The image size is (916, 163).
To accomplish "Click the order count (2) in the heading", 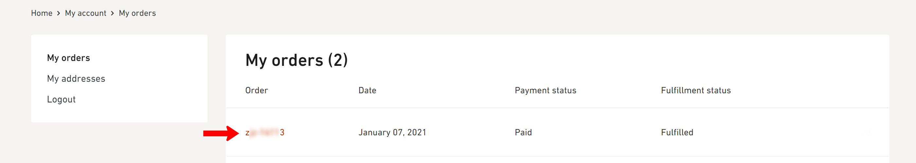I will 338,60.
